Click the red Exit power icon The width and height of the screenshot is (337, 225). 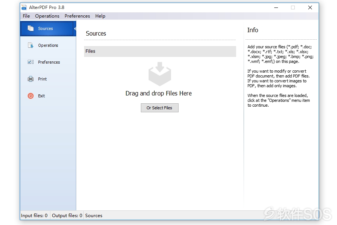pyautogui.click(x=31, y=96)
